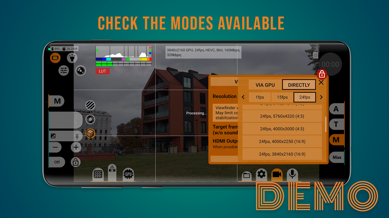Tap the orange camera mode icon at top left
The height and width of the screenshot is (218, 389).
point(55,58)
